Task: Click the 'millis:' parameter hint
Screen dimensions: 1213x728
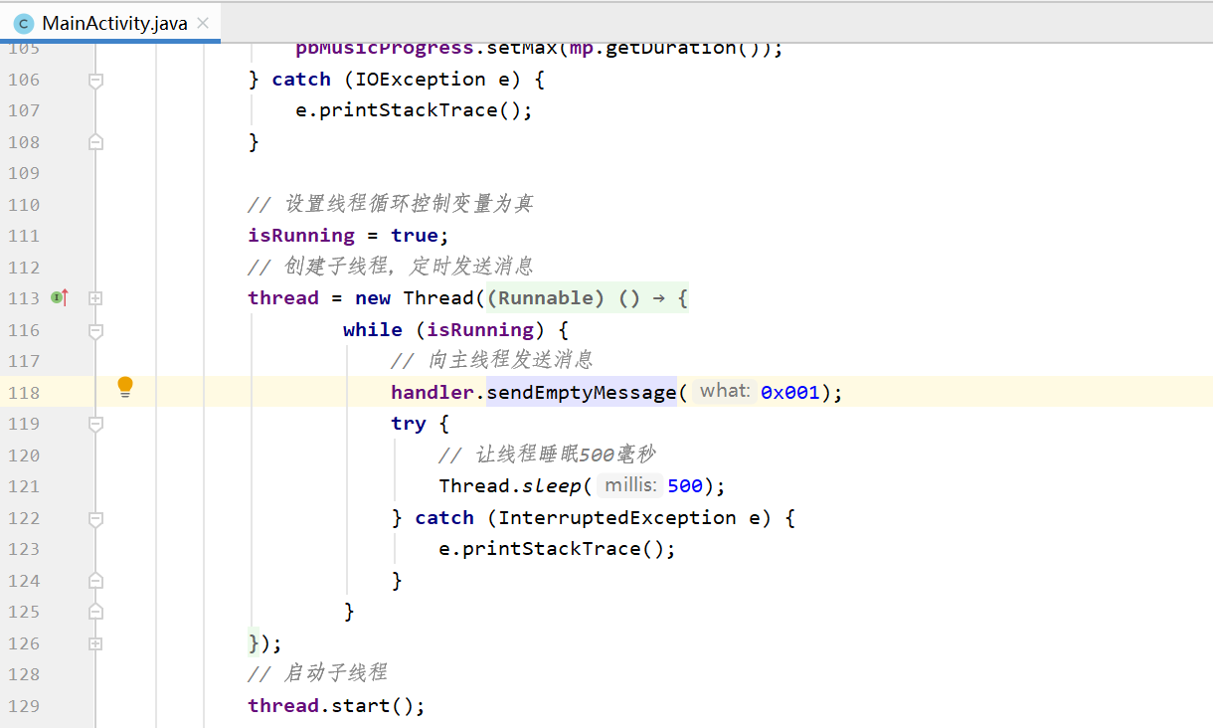Action: (630, 485)
